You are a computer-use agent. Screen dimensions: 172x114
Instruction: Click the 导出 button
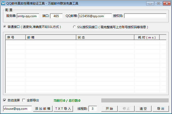161,109
